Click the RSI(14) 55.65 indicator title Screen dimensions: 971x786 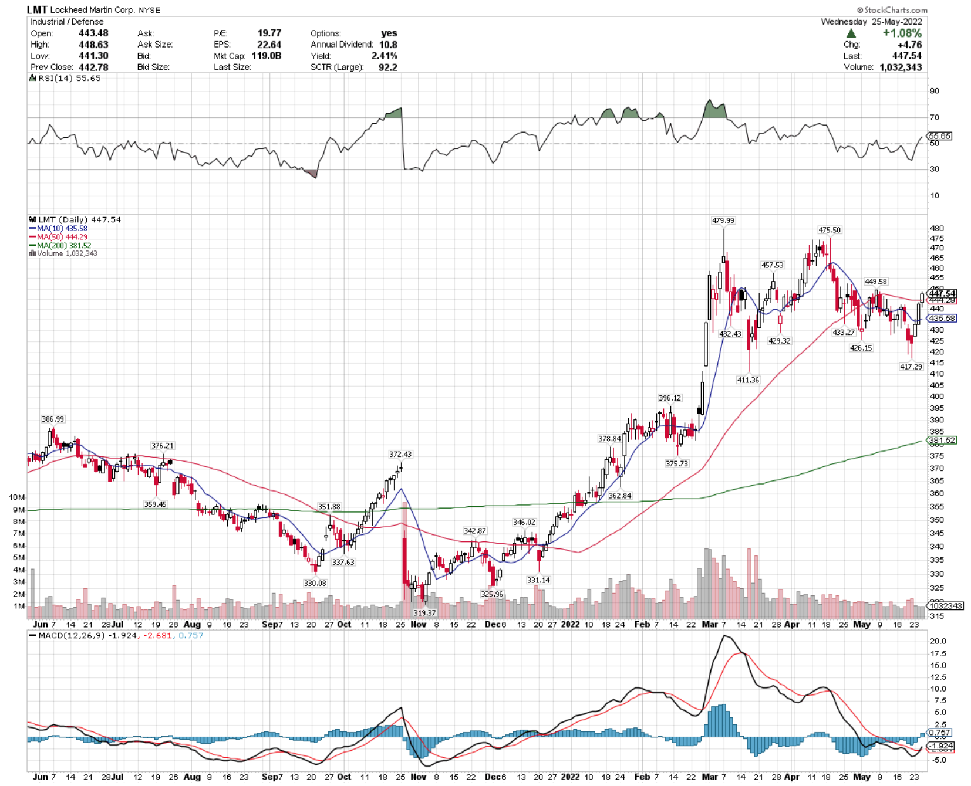pos(69,78)
